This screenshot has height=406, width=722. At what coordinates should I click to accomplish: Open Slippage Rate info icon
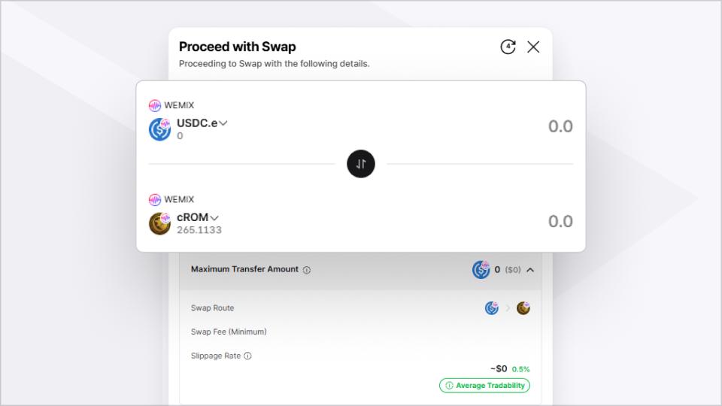coord(247,356)
